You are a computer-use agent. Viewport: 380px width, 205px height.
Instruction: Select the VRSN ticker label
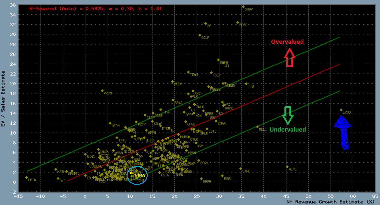(108, 93)
